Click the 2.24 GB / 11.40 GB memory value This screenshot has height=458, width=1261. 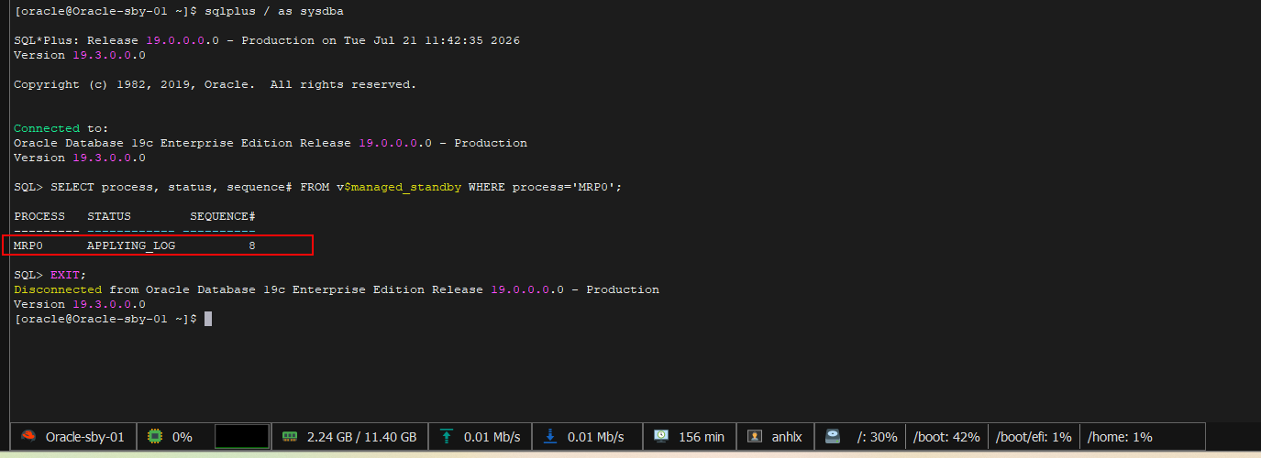pos(362,437)
